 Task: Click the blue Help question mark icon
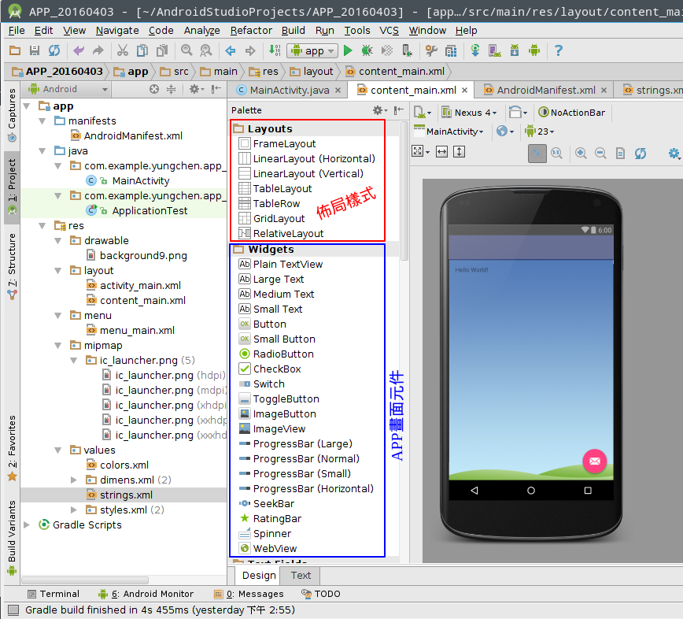tap(559, 50)
